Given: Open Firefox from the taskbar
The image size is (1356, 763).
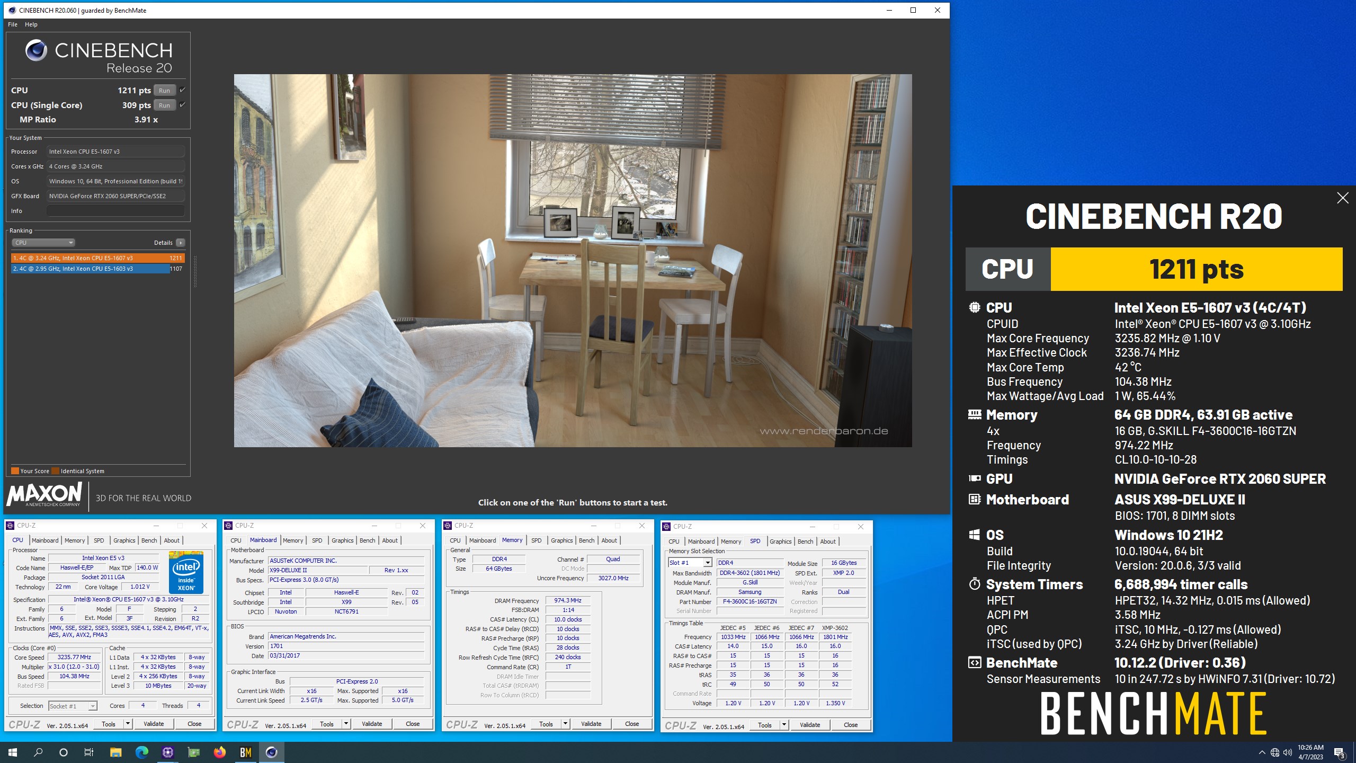Looking at the screenshot, I should coord(219,752).
